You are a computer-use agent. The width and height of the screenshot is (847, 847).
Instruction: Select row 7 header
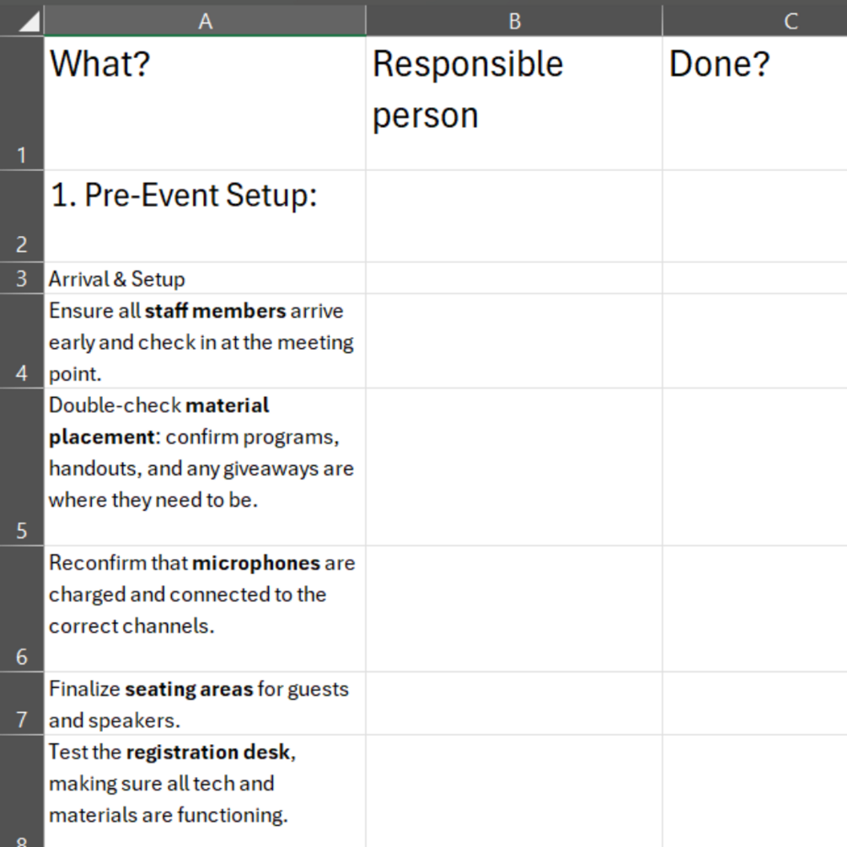[x=22, y=704]
